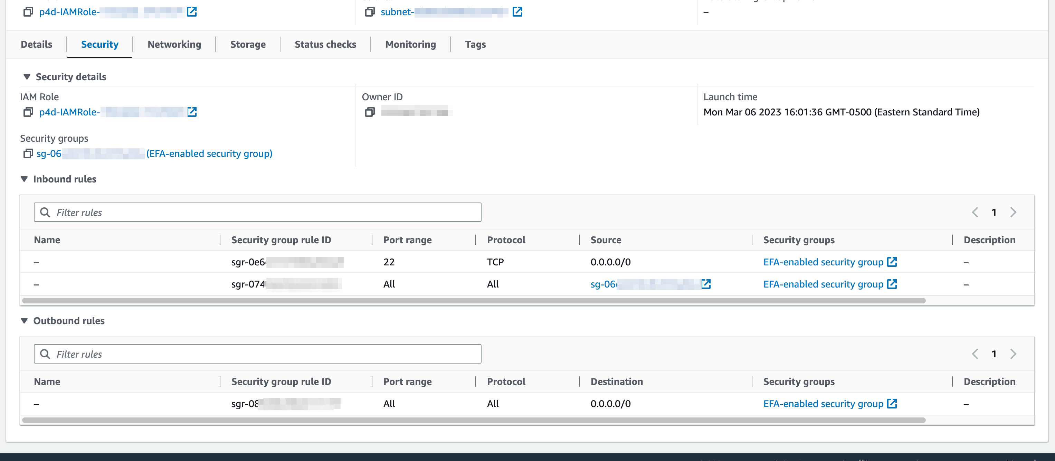Viewport: 1055px width, 461px height.
Task: Switch to the Tags tab
Action: (475, 44)
